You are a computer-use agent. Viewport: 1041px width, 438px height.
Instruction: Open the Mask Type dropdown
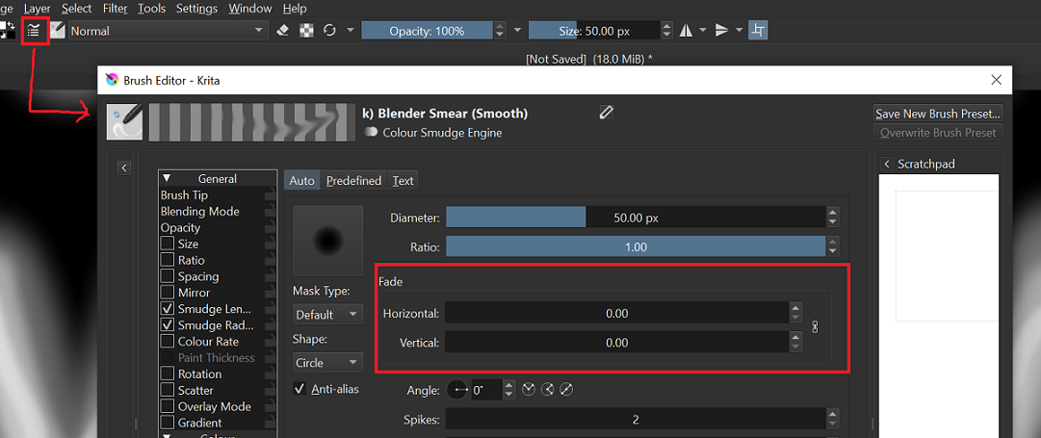[x=327, y=315]
